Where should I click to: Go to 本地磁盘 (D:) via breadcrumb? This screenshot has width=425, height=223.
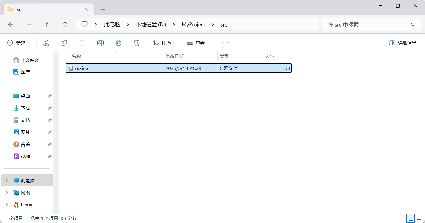point(151,24)
